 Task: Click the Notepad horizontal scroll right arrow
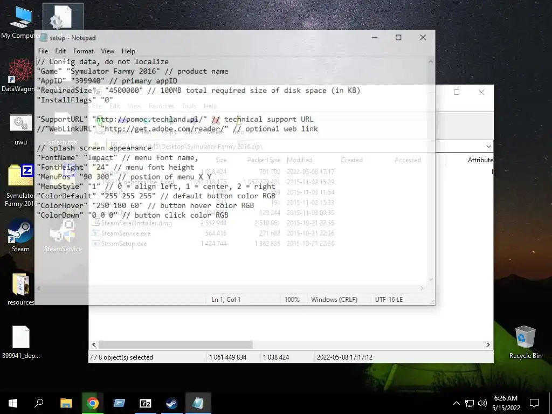422,288
